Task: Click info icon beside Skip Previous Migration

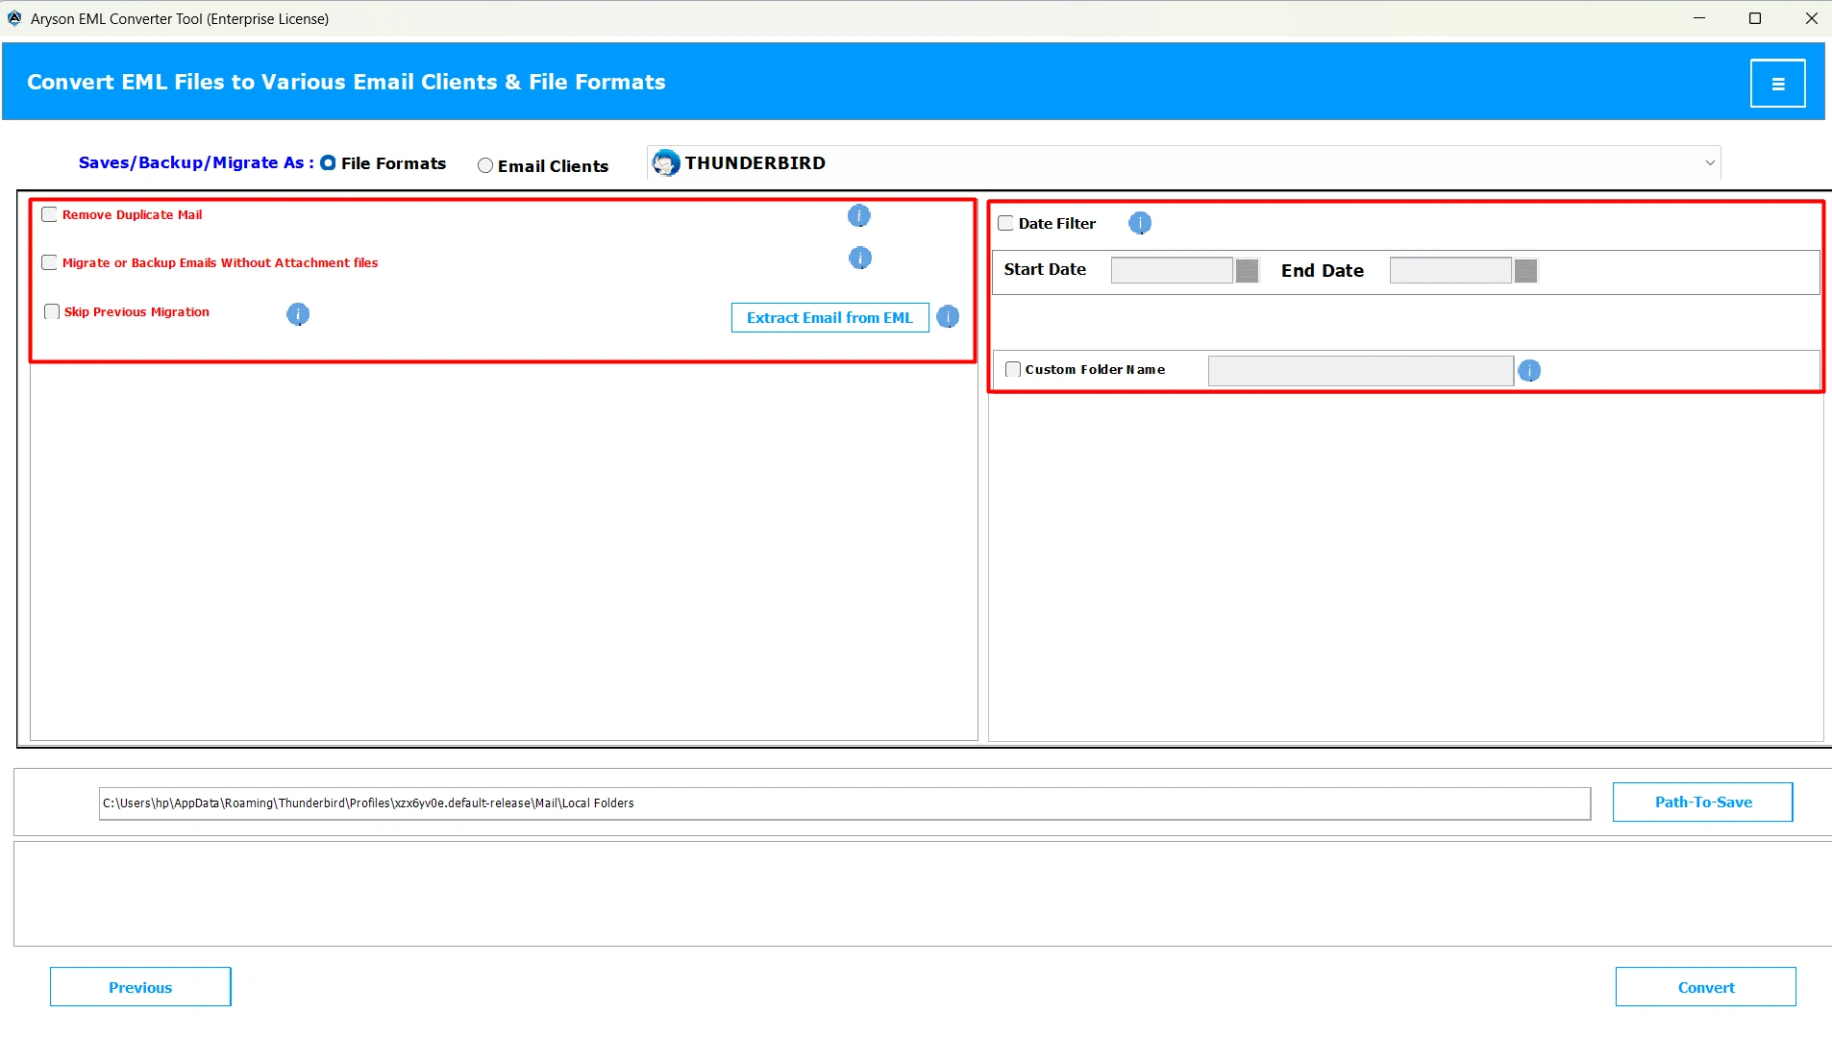Action: (298, 314)
